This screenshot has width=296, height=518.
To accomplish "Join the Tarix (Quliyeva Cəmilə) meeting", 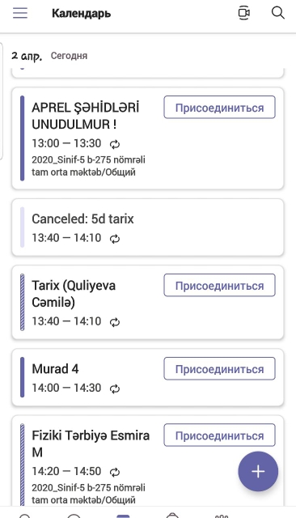I will pos(219,286).
